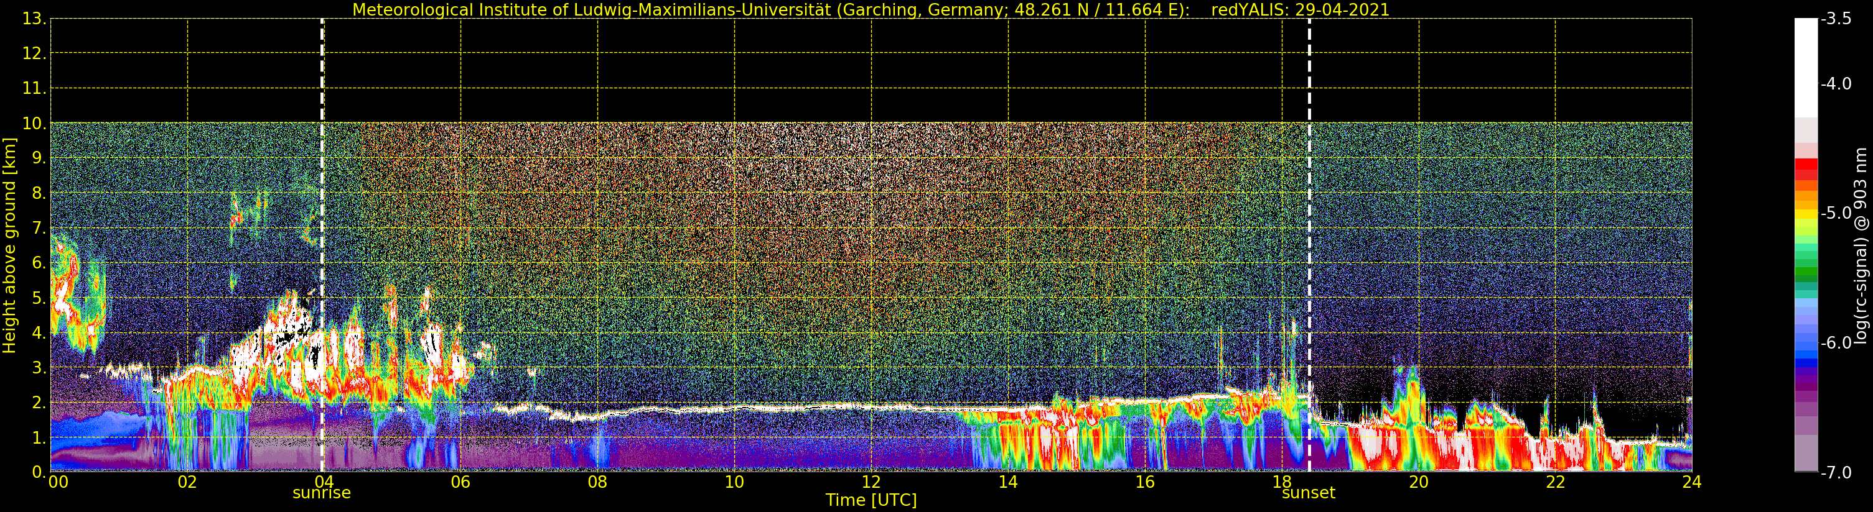Click height axis tick label 2
Screen dimensions: 1873x512
tap(39, 403)
